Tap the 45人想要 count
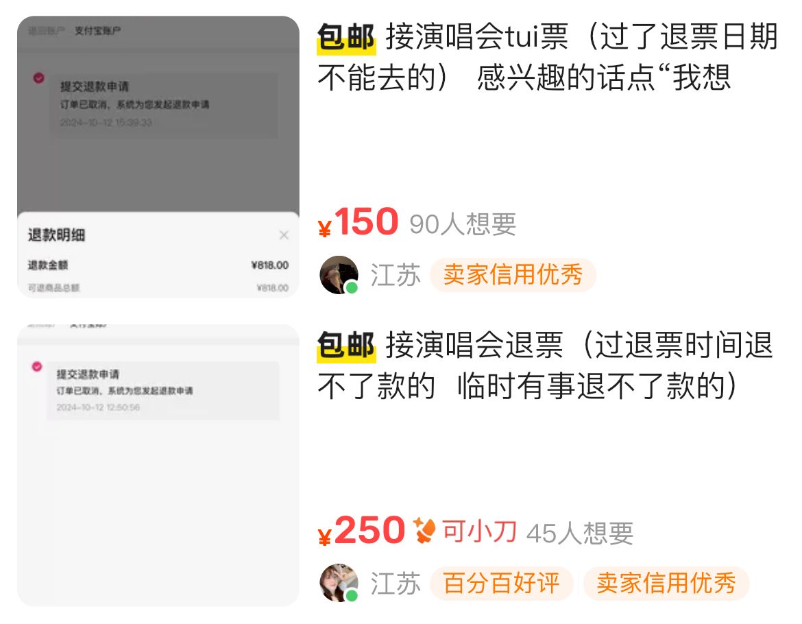802x624 pixels. tap(580, 533)
